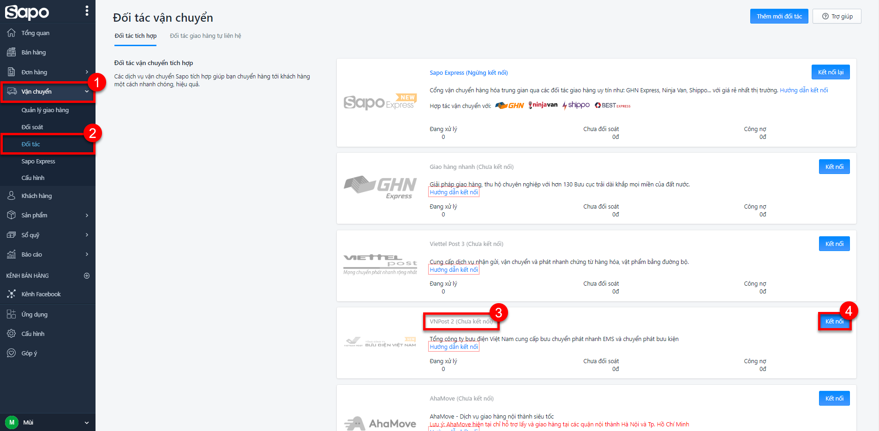Open Sapo Express Hướng dẫn kết nối link

(804, 90)
